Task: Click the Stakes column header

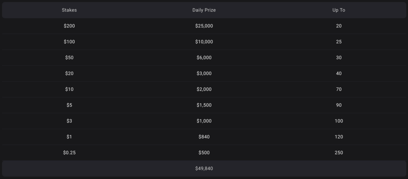Action: click(69, 10)
